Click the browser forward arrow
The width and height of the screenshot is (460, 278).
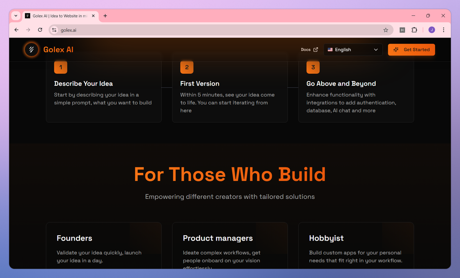pyautogui.click(x=28, y=30)
